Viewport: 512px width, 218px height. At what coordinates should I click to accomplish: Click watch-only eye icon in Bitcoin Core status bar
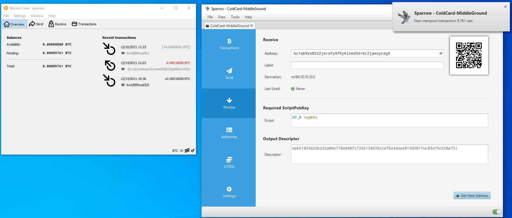[182, 151]
